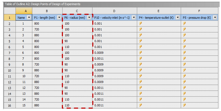
Task: Click temperature-outlet lightning icon for design point 14
Action: click(x=140, y=99)
